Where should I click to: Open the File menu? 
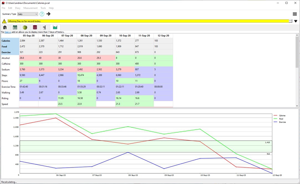click(x=3, y=8)
